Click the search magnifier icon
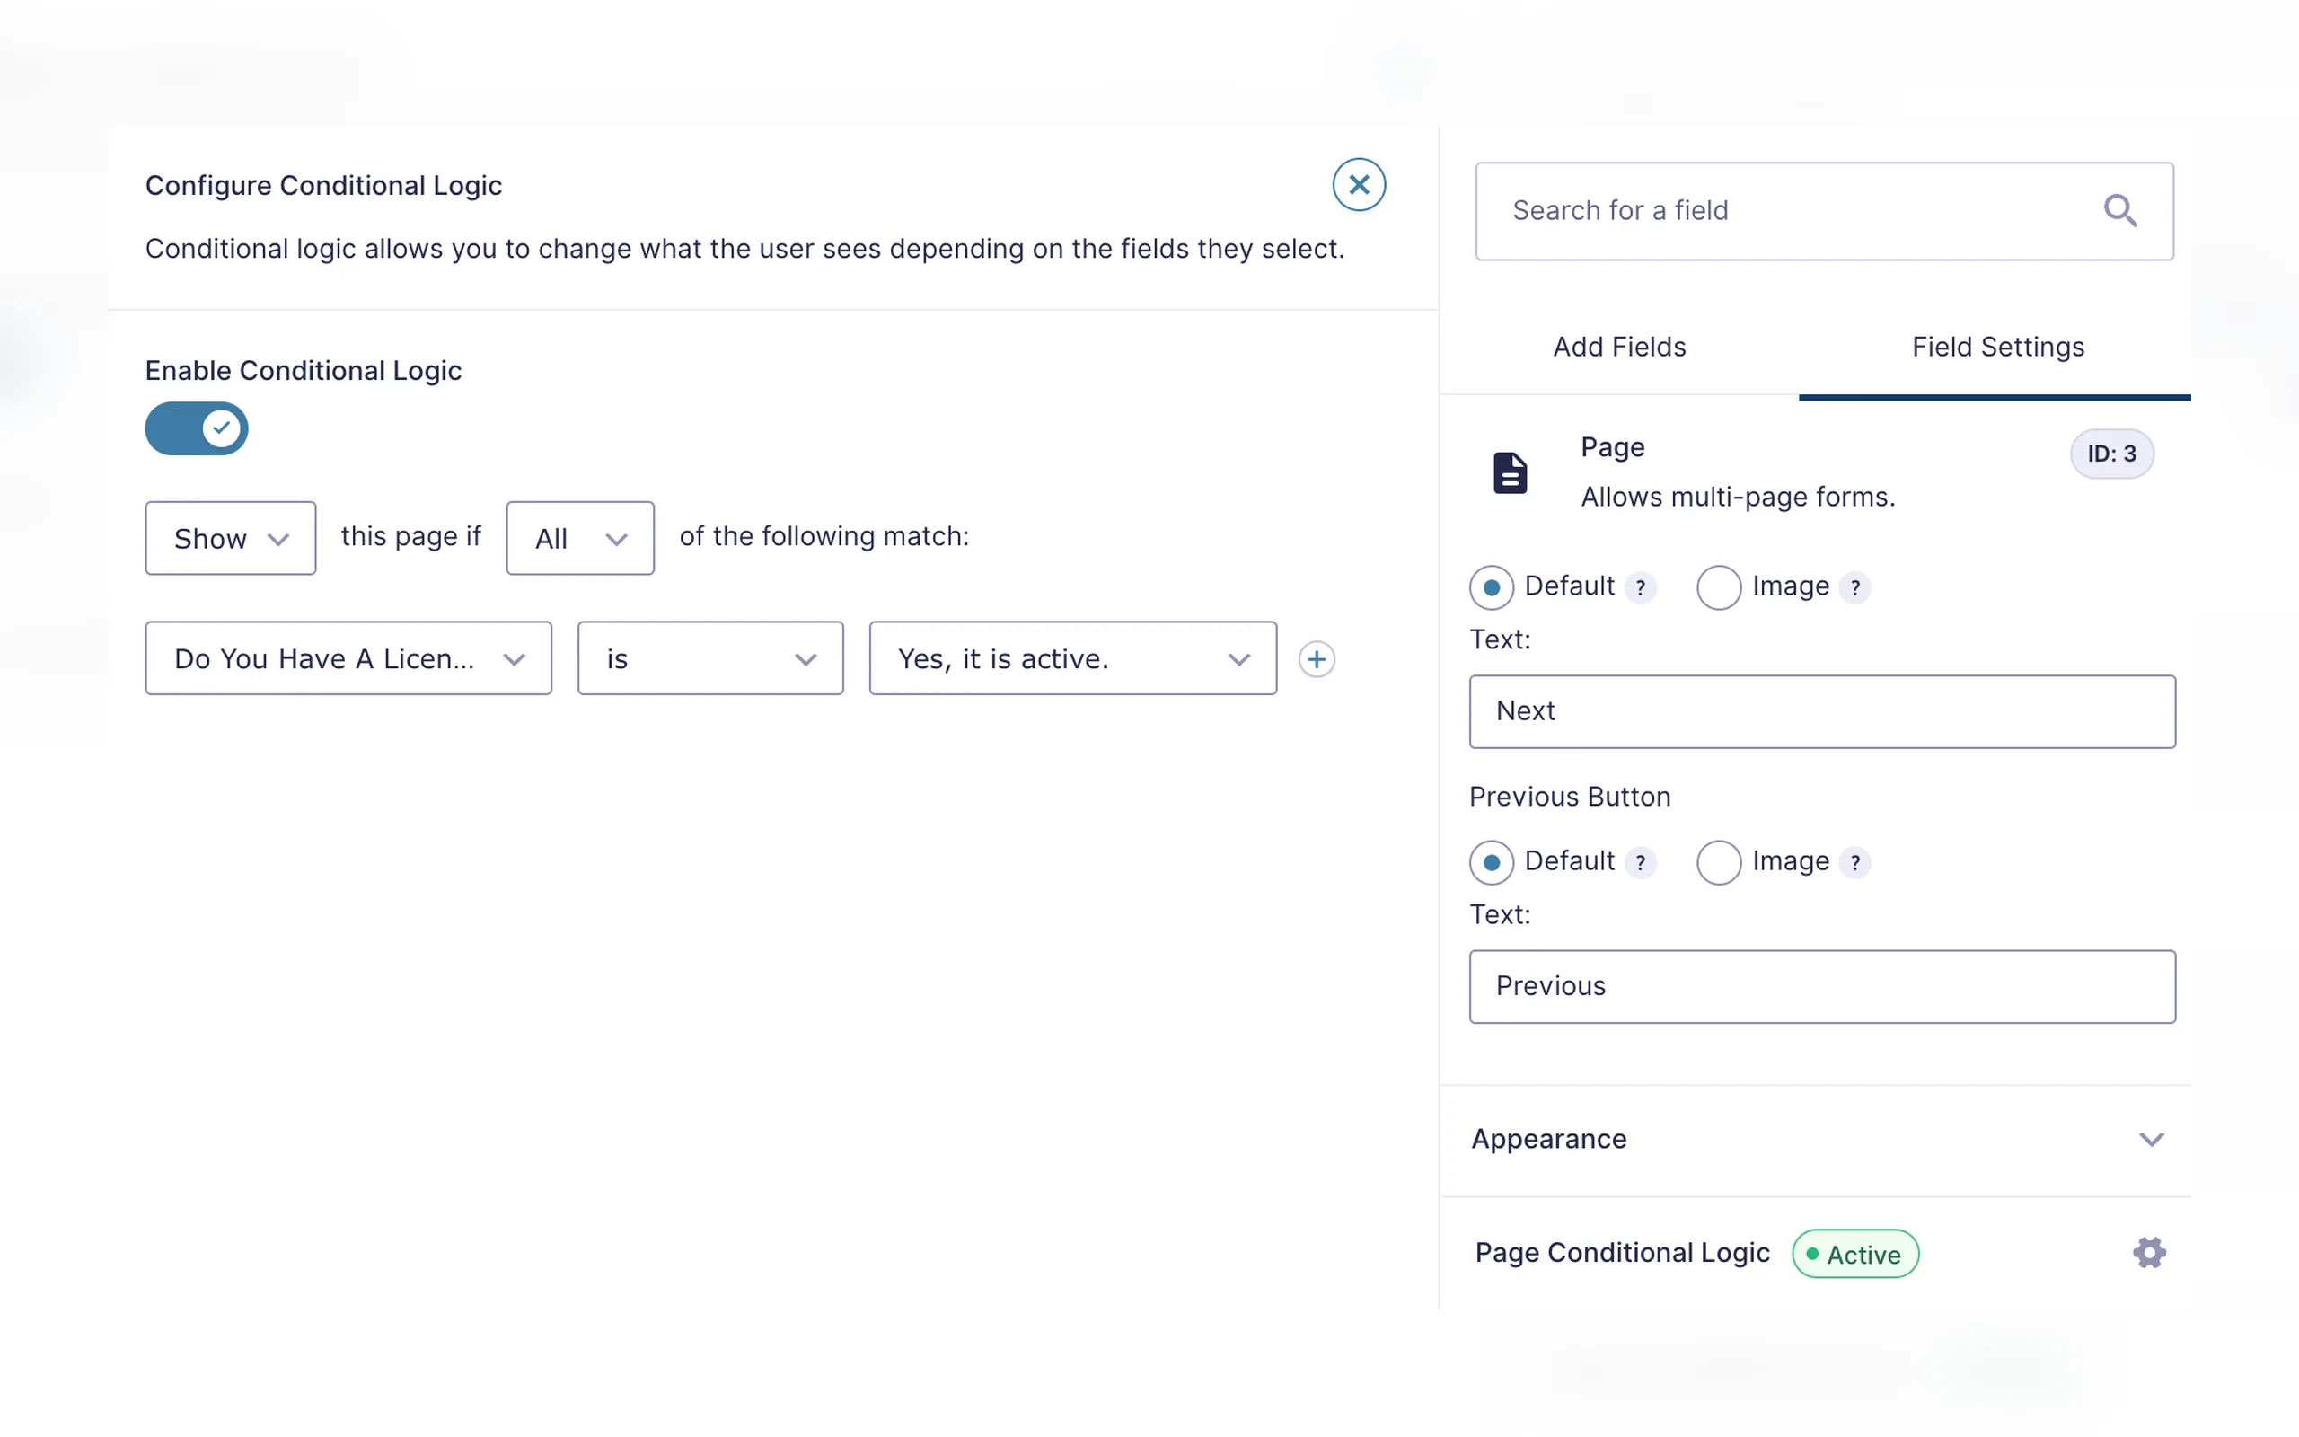Screen dimensions: 2299x1437 tap(2119, 211)
